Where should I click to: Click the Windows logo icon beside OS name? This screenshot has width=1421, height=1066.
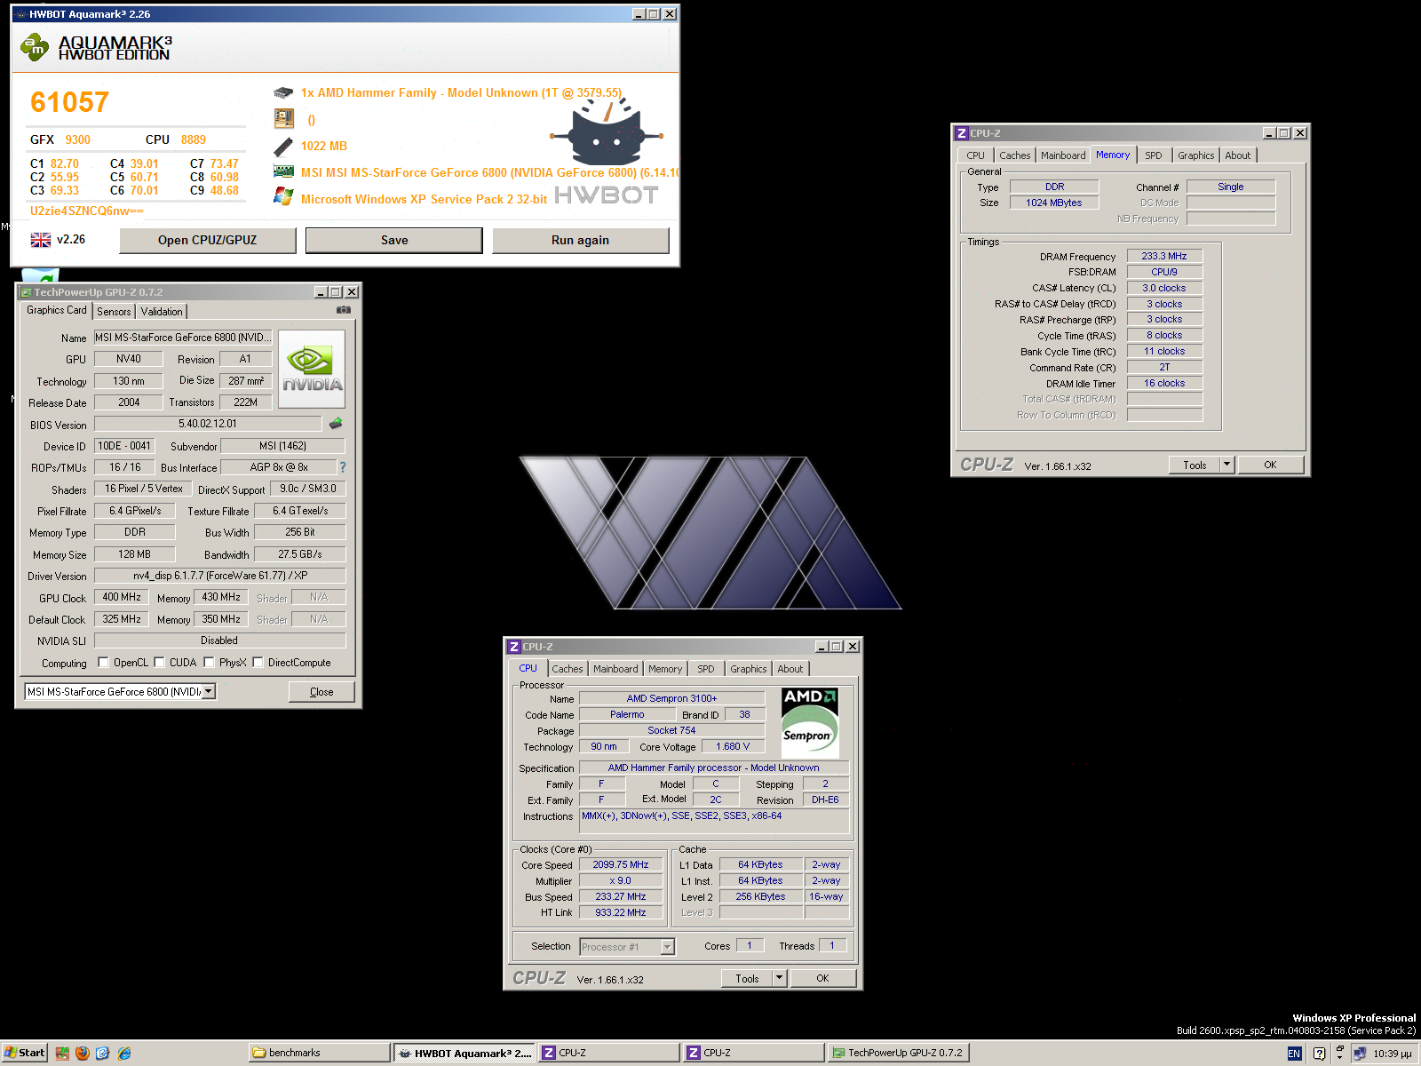coord(283,197)
